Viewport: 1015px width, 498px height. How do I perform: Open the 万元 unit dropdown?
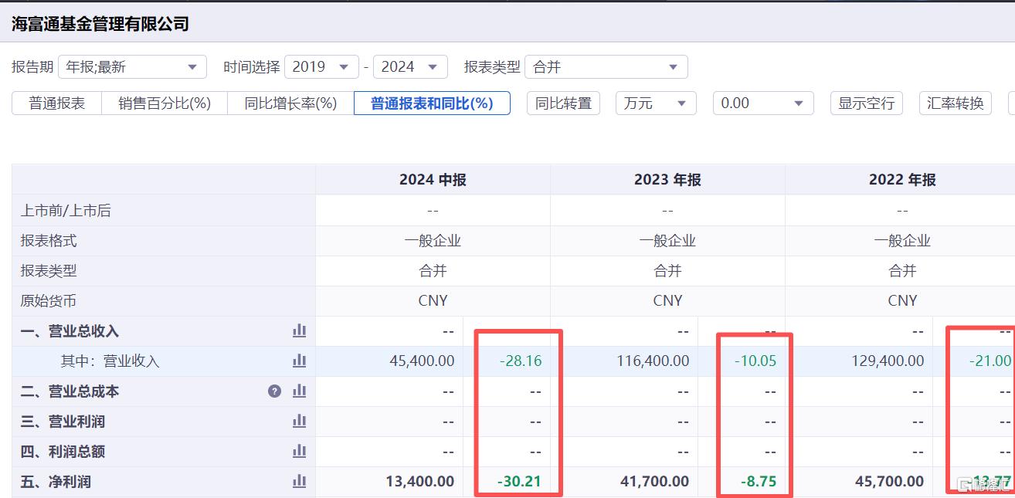655,103
